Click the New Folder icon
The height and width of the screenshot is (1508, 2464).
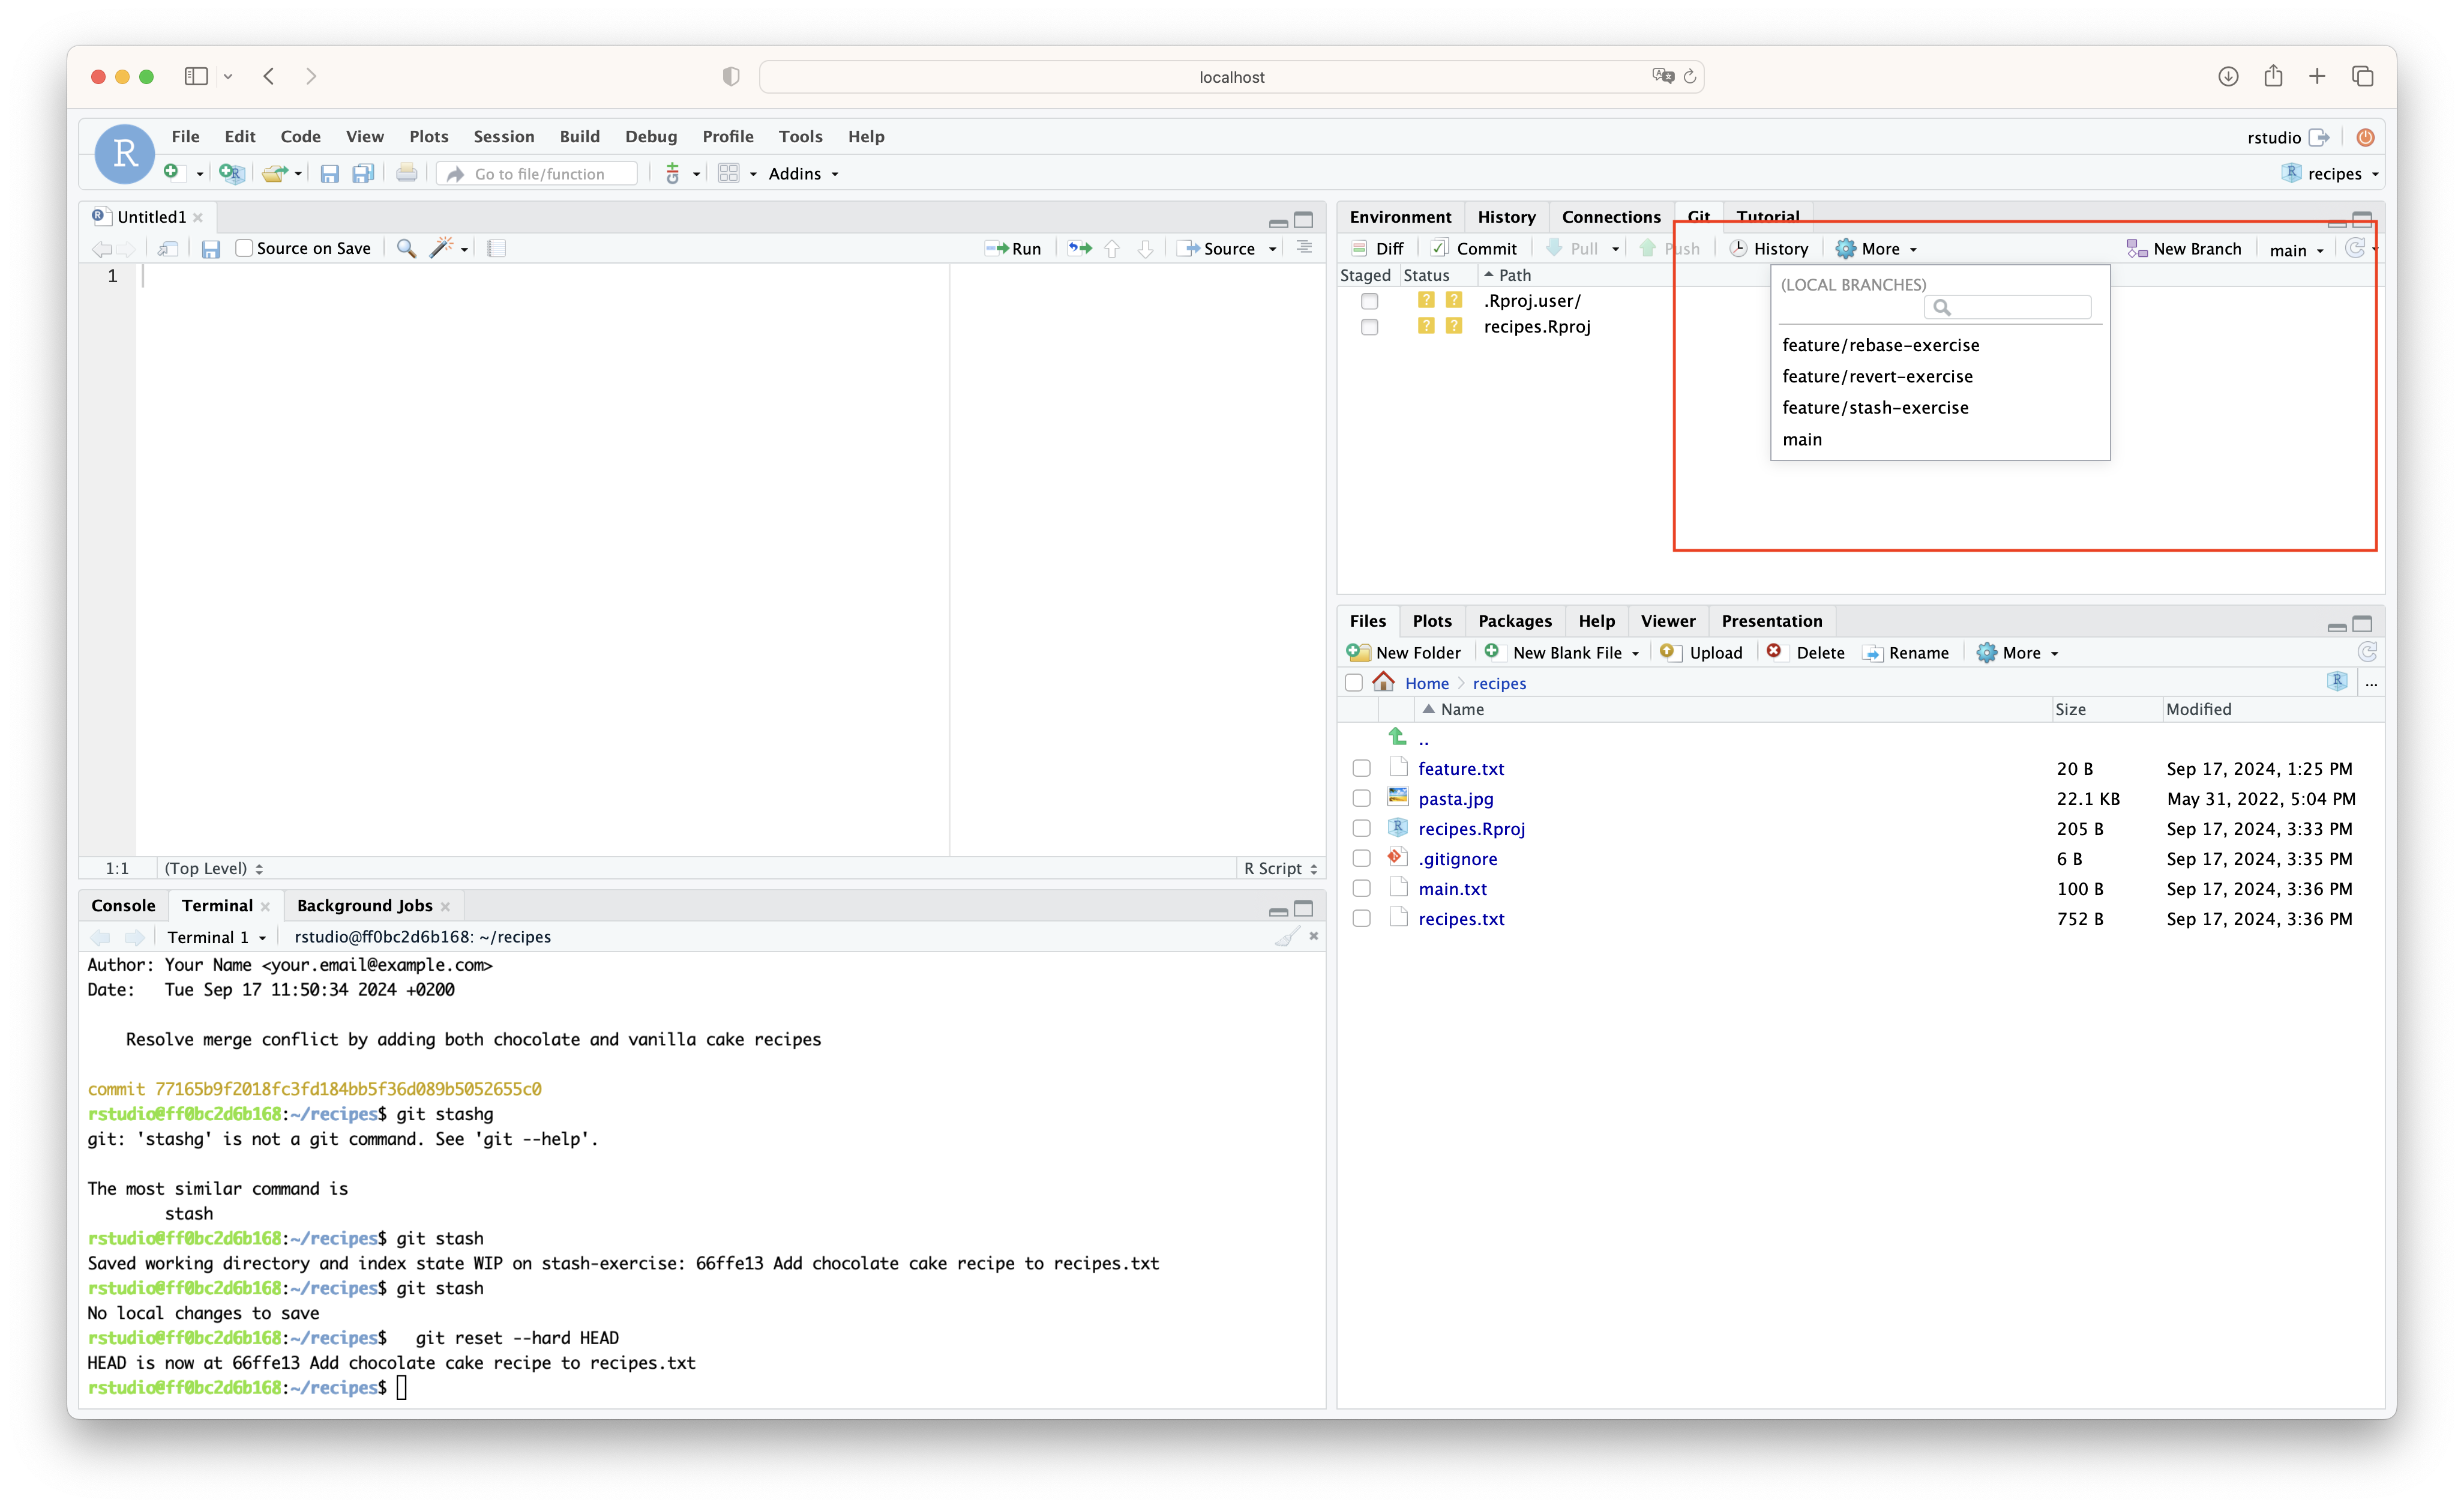pyautogui.click(x=1358, y=653)
